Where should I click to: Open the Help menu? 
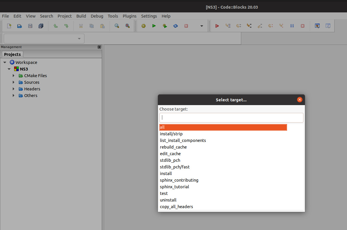(166, 16)
